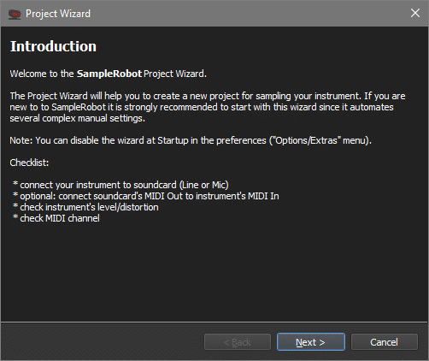
Task: Proceed with the Next > button
Action: click(311, 341)
